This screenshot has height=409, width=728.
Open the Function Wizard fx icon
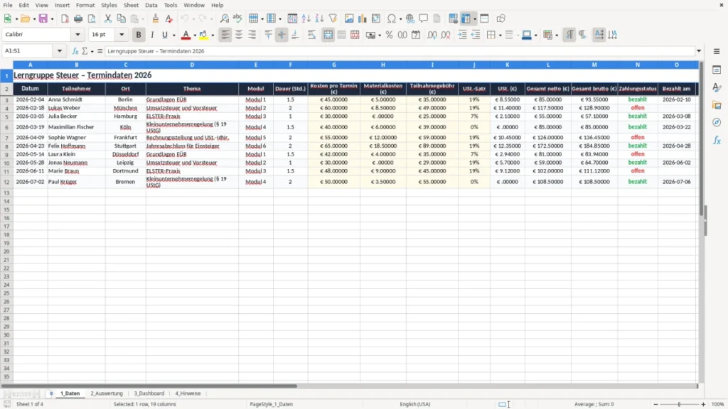coord(75,51)
